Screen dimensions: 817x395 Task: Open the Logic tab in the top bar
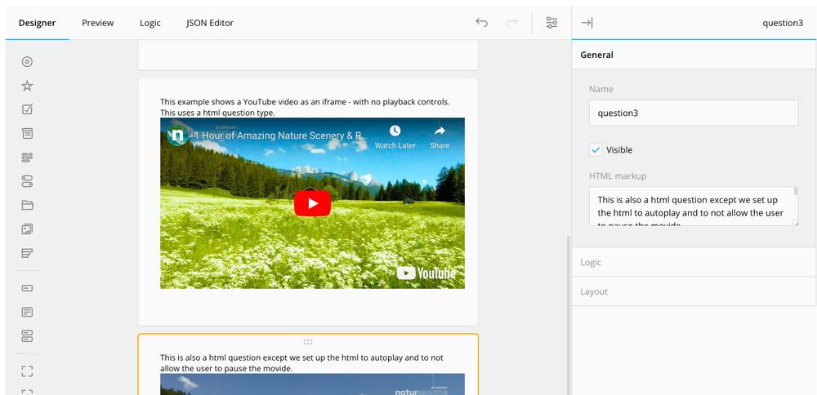[x=150, y=23]
